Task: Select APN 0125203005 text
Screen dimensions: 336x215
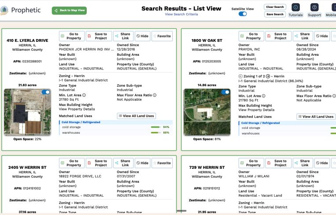Action: [x=207, y=62]
